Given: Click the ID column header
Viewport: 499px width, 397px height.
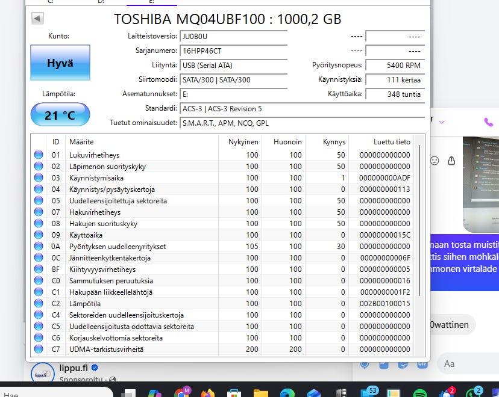Looking at the screenshot, I should (x=55, y=141).
